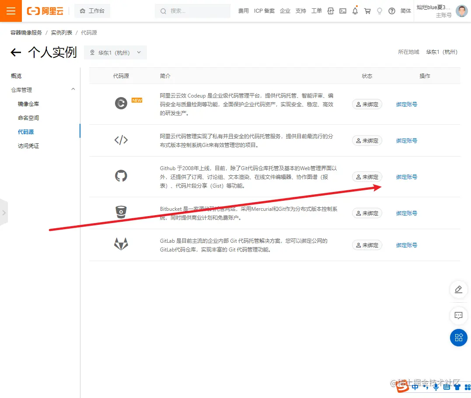
Task: Open 命名空间 in the sidebar
Action: coord(28,118)
